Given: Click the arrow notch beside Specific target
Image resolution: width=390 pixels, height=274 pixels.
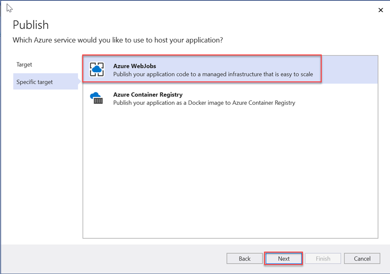Looking at the screenshot, I should [80, 82].
